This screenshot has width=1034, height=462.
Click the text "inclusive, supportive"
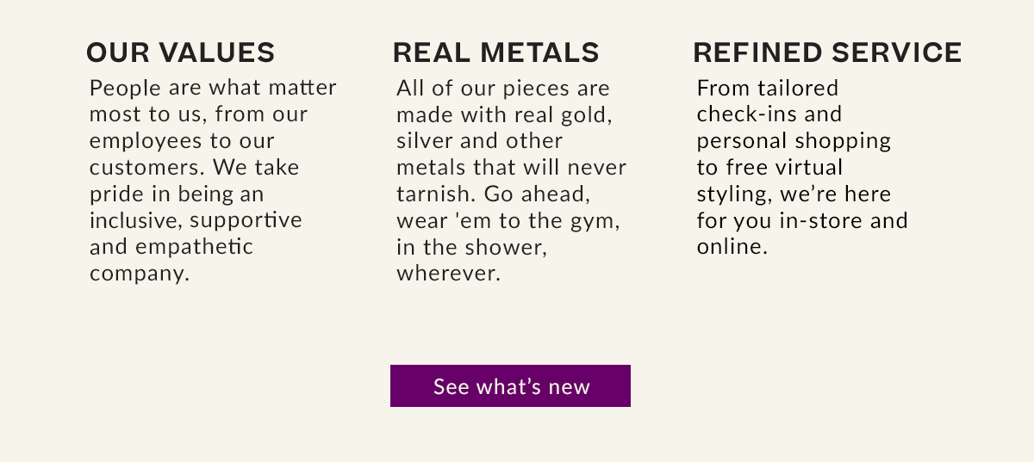[x=196, y=220]
